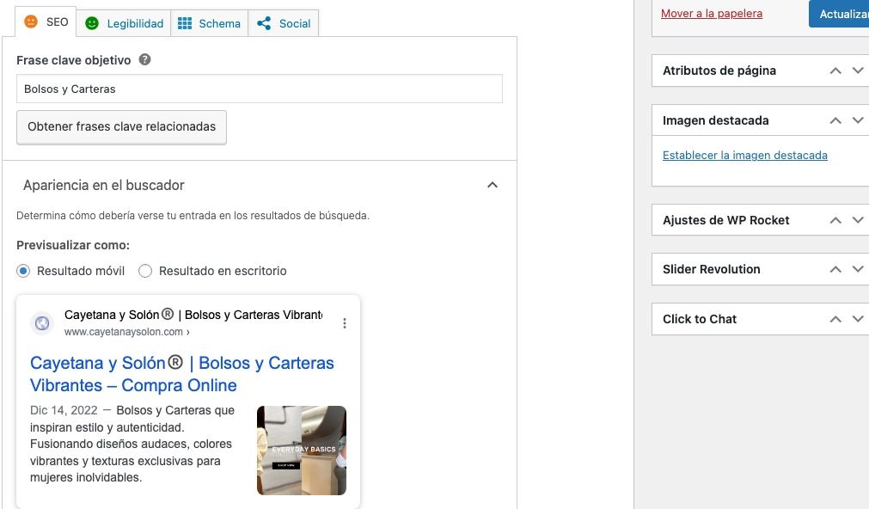This screenshot has height=509, width=869.
Task: Open the SEO tab
Action: pyautogui.click(x=46, y=22)
